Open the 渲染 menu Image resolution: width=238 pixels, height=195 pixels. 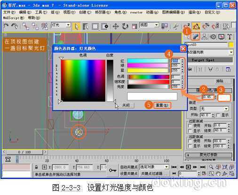[x=195, y=12]
